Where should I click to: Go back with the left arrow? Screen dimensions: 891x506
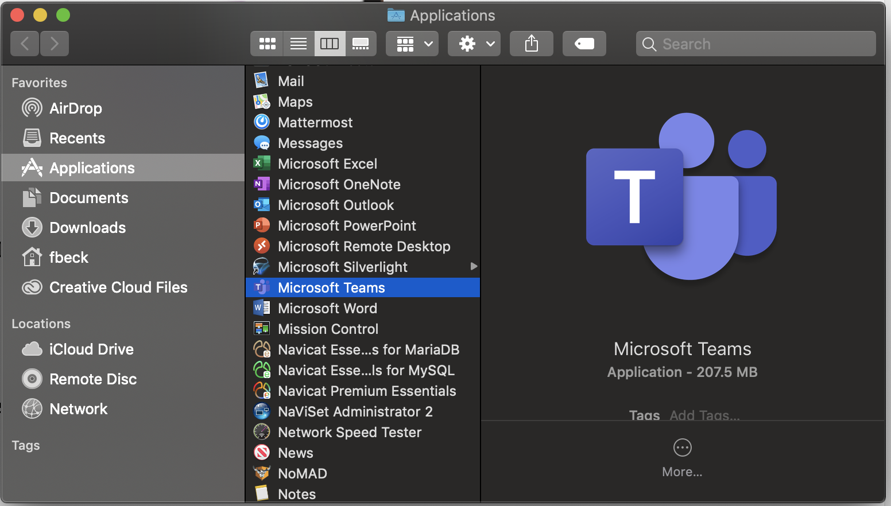coord(25,44)
